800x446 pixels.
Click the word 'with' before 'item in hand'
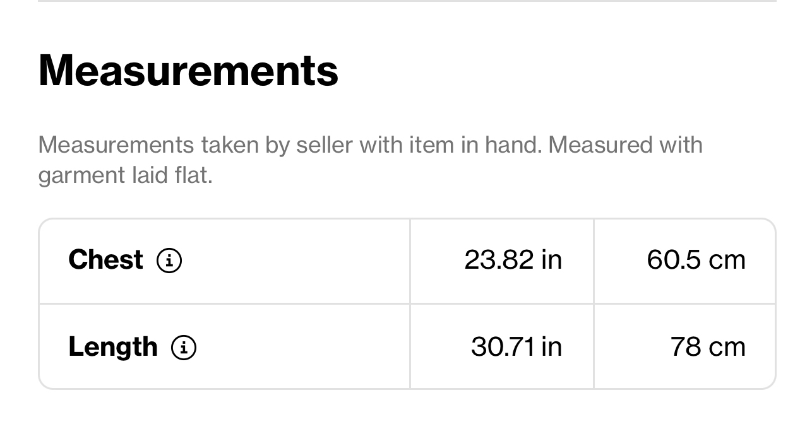pos(381,144)
